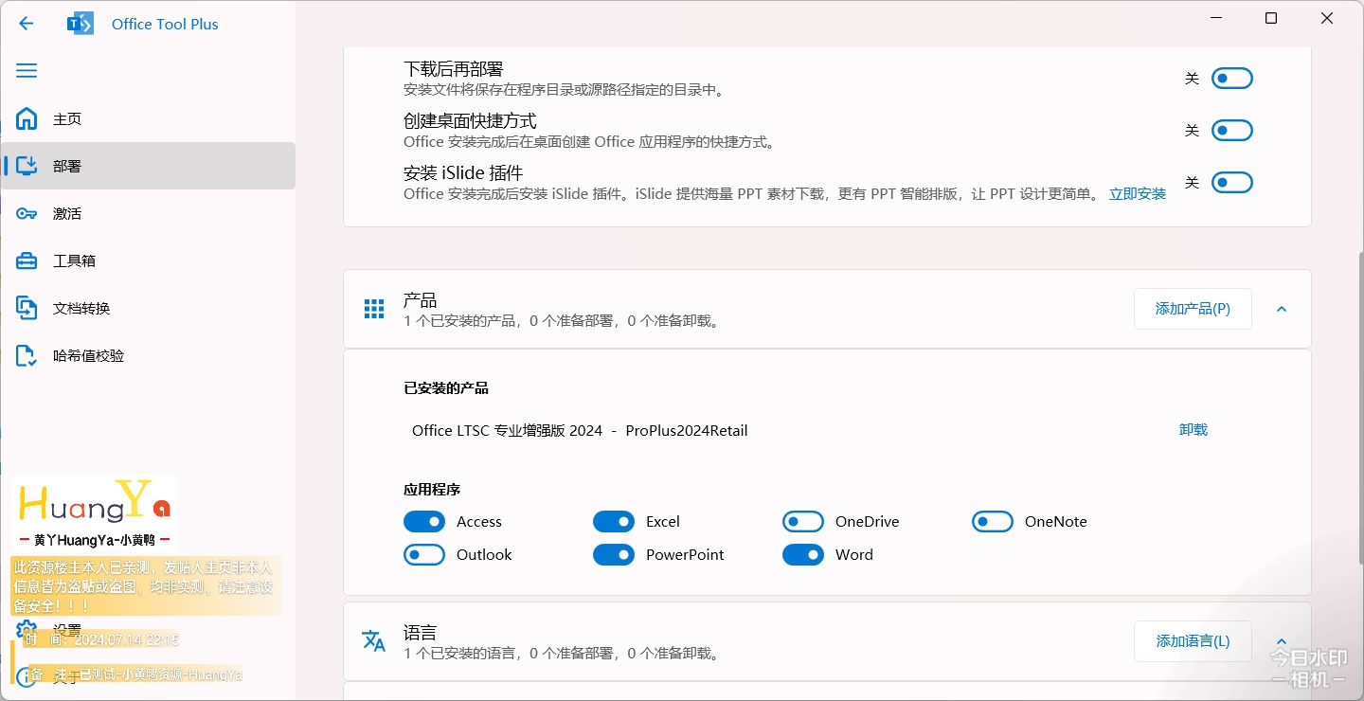
Task: Click the toolbox icon beside 工具箱
Action: [27, 261]
